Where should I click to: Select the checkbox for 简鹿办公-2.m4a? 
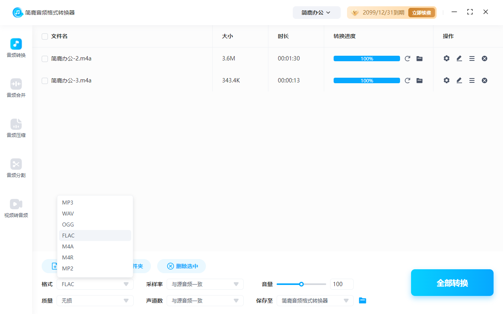[44, 58]
